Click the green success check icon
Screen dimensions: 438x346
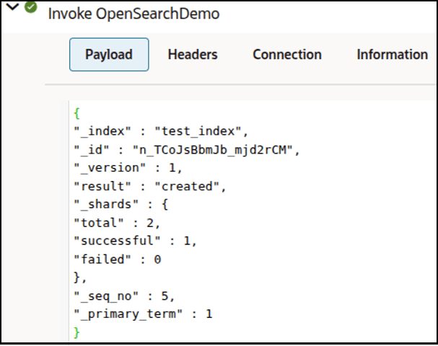pyautogui.click(x=31, y=7)
